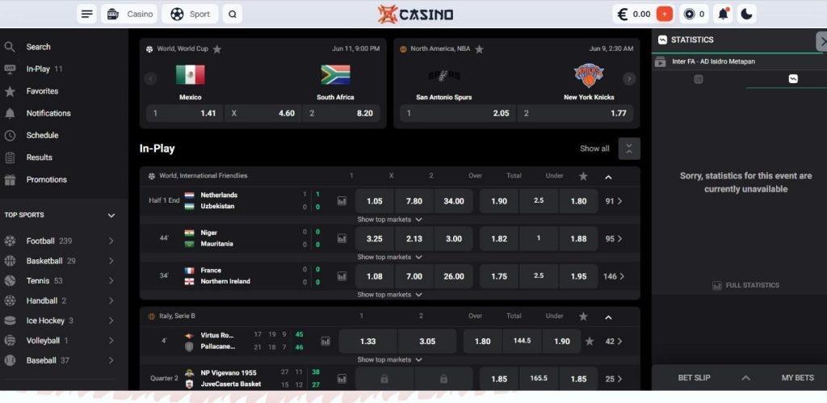Switch to My Bets tab
Screen dimensions: 827x403
point(797,378)
